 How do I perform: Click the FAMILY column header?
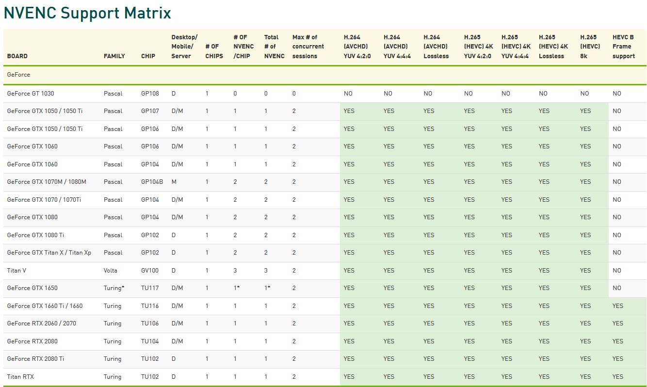(114, 56)
